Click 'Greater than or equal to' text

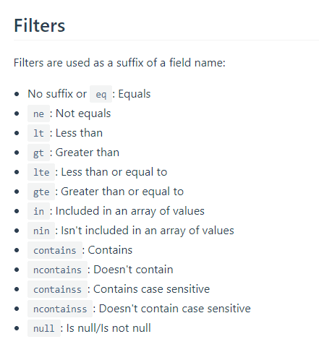[122, 192]
